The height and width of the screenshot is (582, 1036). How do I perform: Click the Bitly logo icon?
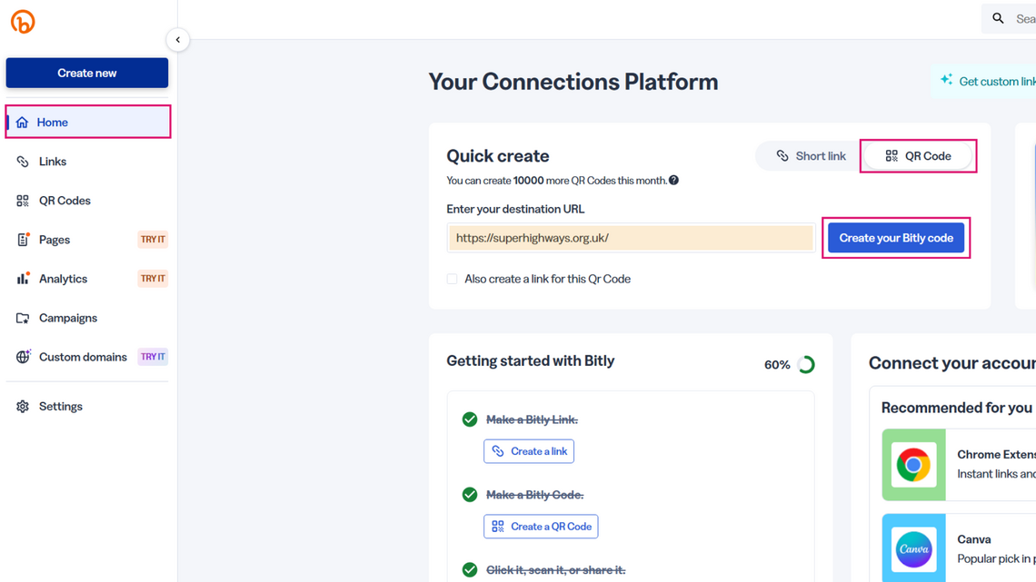tap(23, 21)
